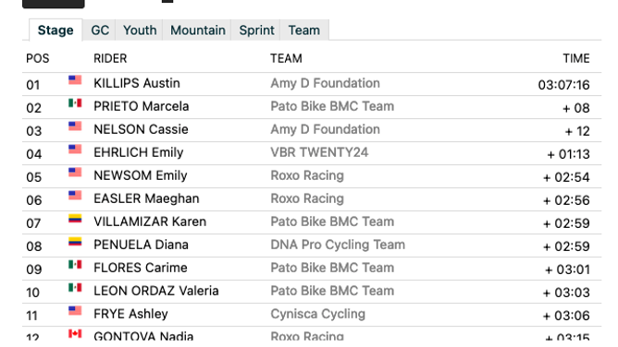Click the Colombia flag beside VILLAMIZAR Karen

(x=75, y=219)
